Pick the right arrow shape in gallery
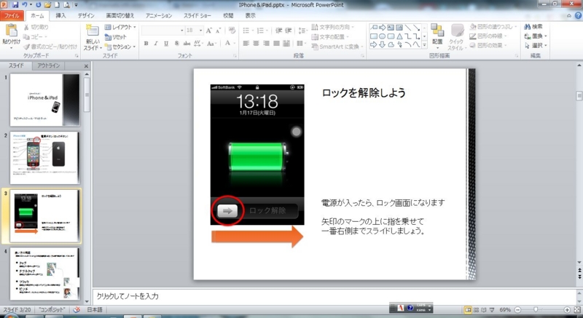This screenshot has width=583, height=318. [x=373, y=44]
